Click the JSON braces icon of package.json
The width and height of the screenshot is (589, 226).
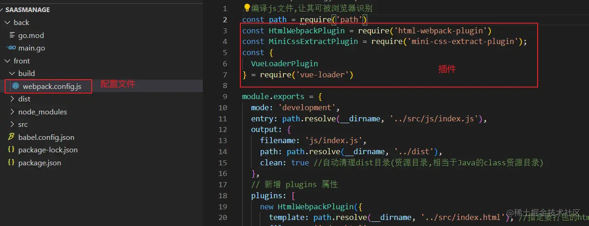click(x=11, y=163)
